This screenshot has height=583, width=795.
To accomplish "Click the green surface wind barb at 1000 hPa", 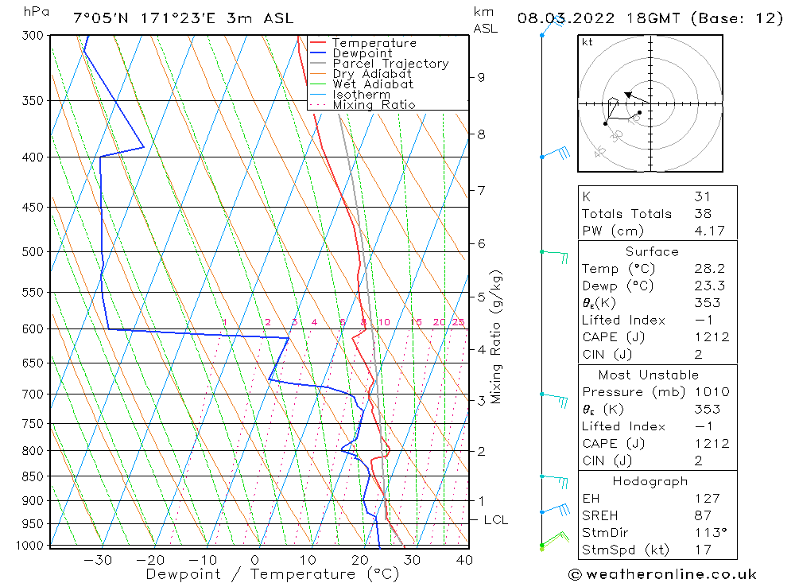I will (555, 540).
